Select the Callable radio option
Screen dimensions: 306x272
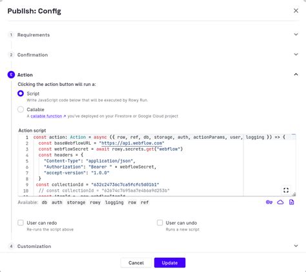(21, 109)
